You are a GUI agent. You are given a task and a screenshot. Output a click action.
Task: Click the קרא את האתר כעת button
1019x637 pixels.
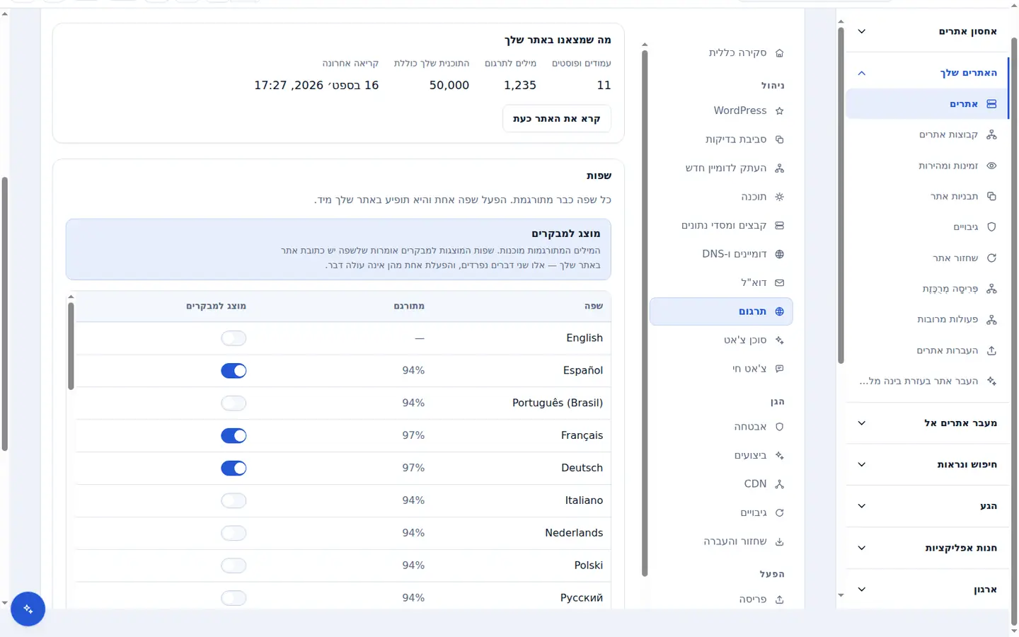(x=557, y=119)
